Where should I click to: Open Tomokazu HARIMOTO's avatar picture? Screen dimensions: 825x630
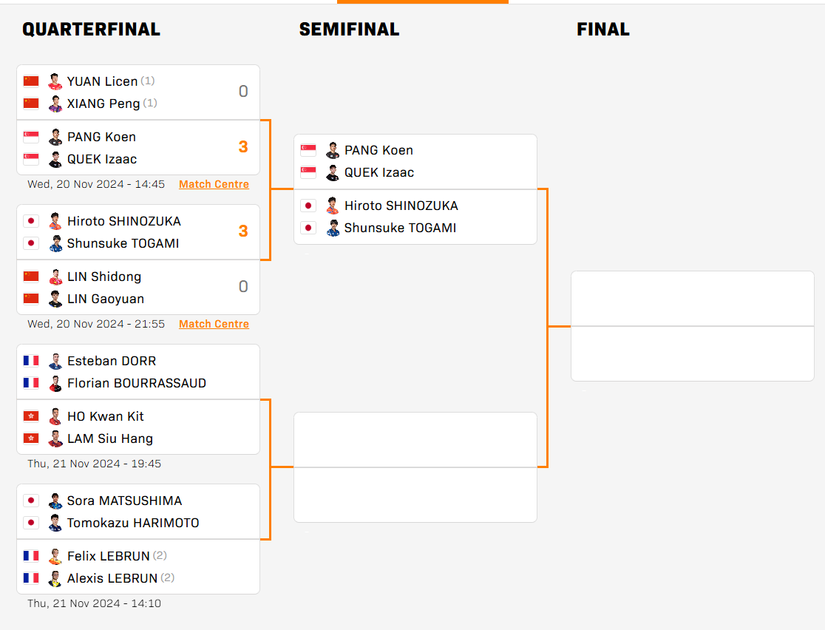tap(55, 523)
